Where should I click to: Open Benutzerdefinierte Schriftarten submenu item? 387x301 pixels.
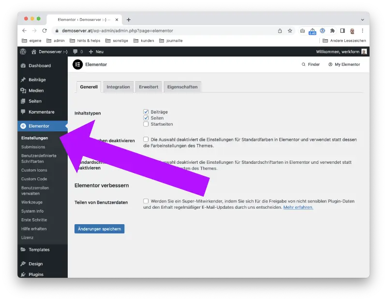click(39, 158)
